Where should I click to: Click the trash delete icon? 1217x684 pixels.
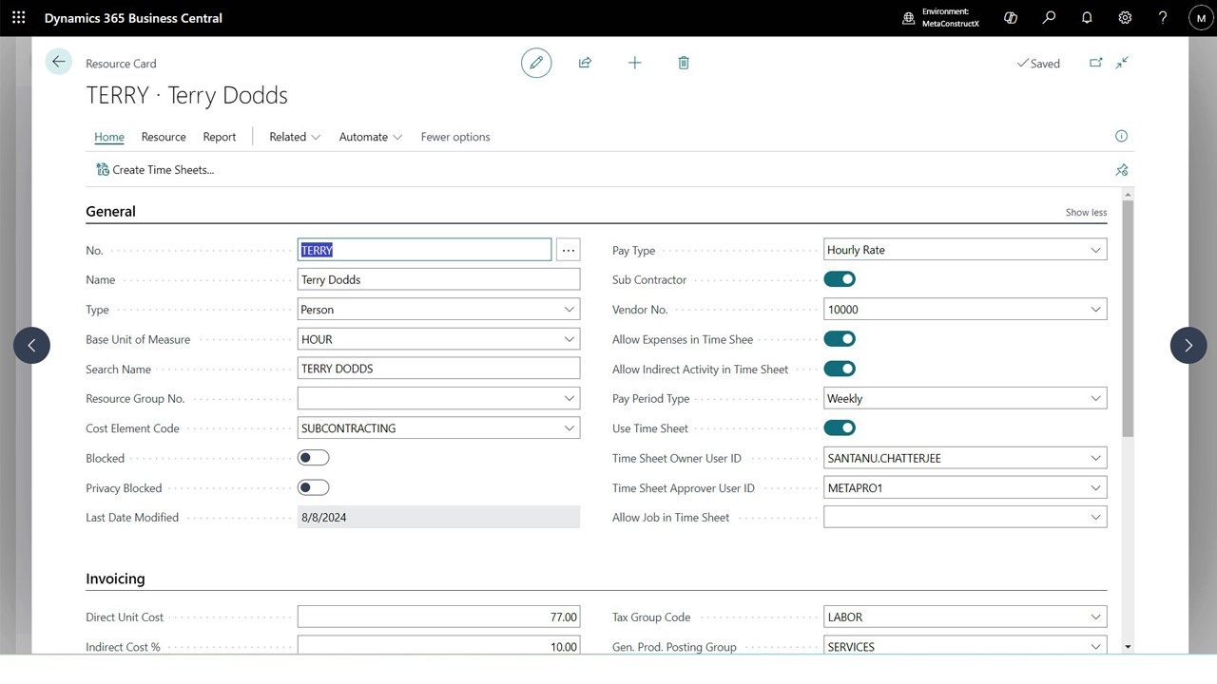tap(683, 63)
